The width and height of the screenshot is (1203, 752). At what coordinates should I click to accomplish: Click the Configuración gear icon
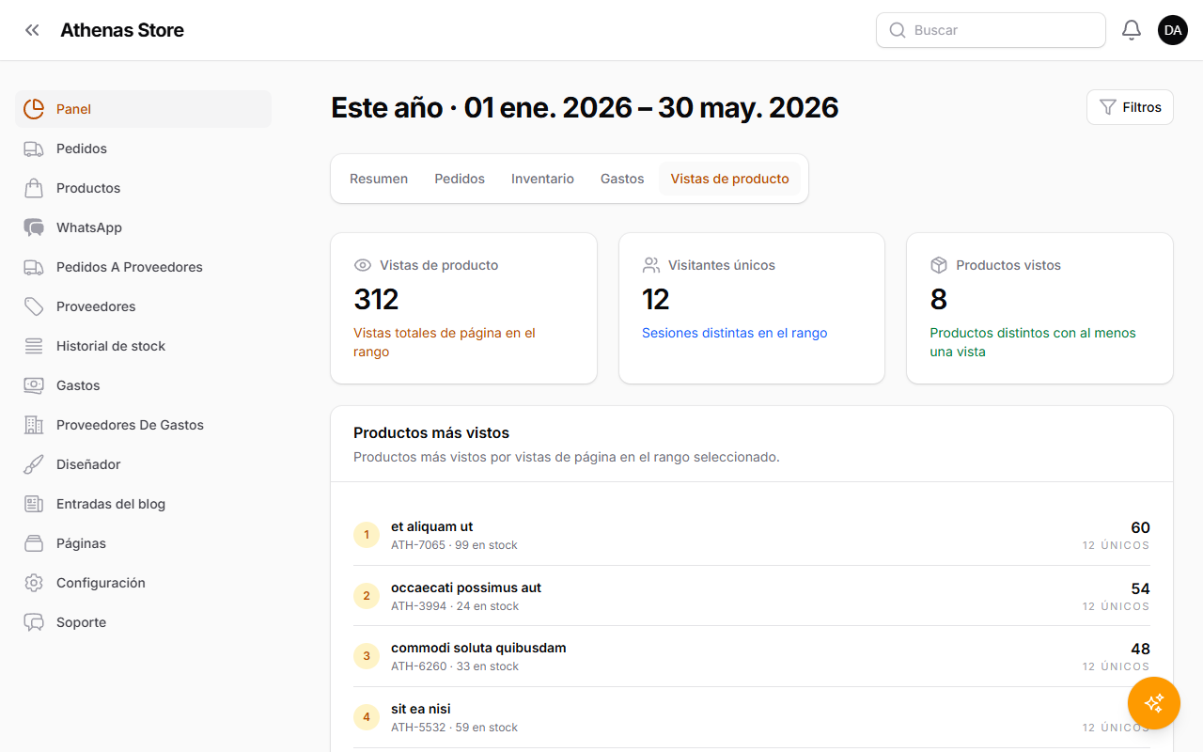tap(34, 583)
